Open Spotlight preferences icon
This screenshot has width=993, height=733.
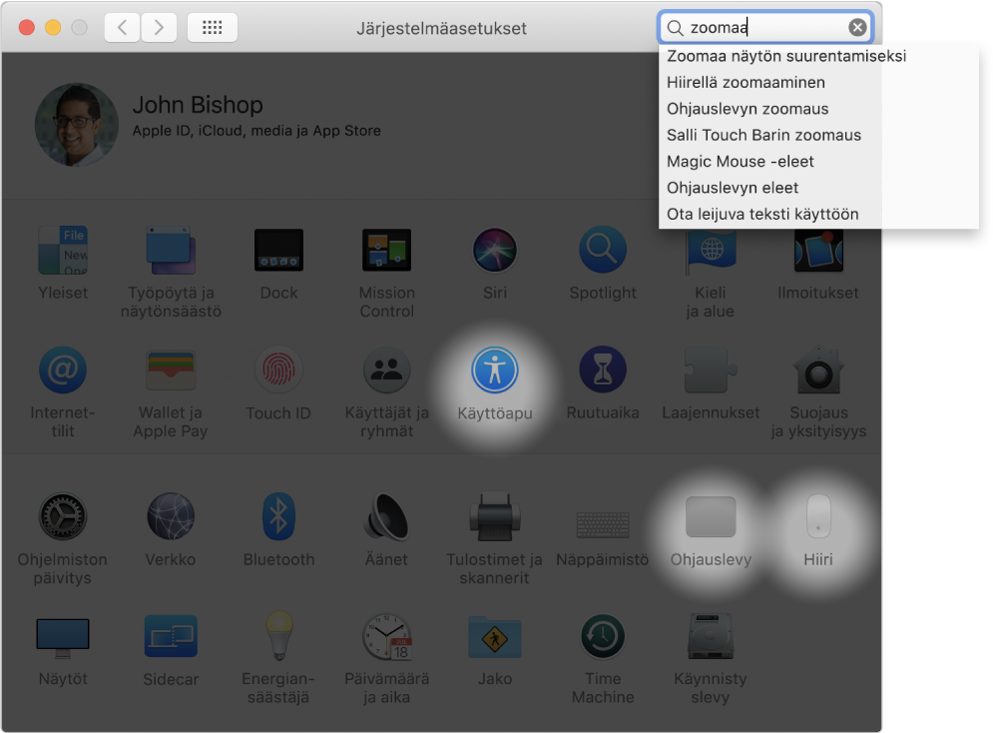[x=603, y=250]
